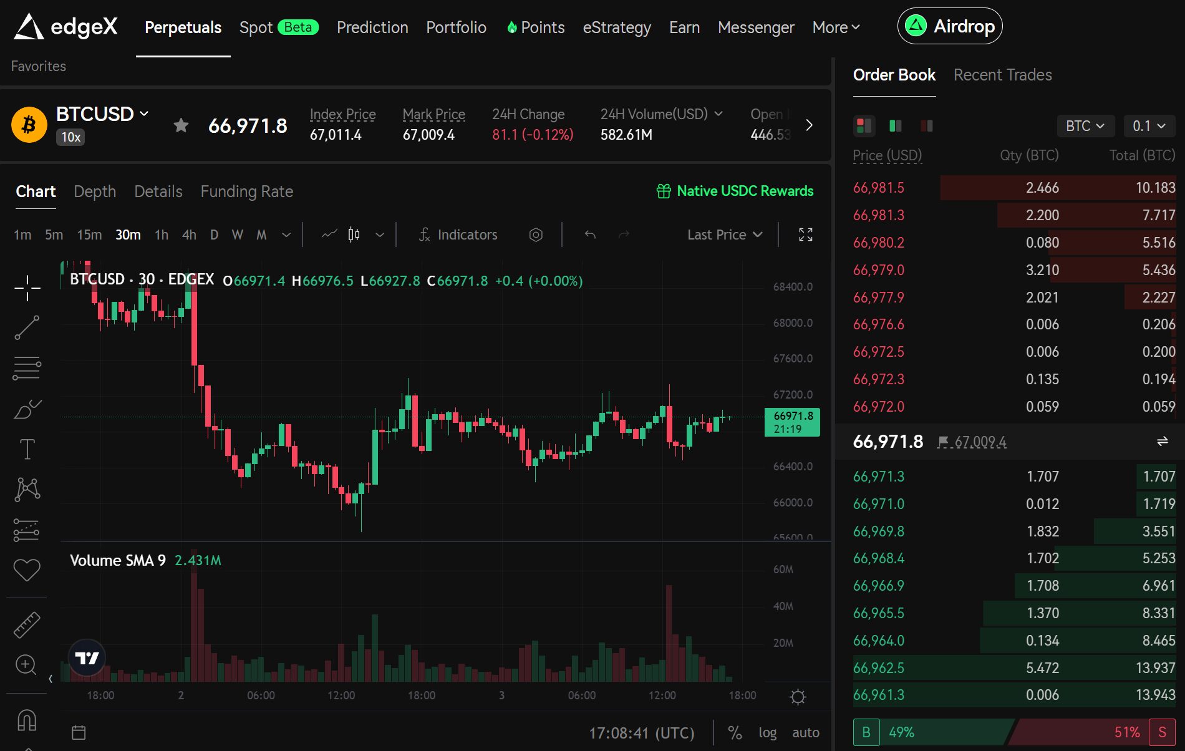This screenshot has width=1185, height=751.
Task: Open the Funding Rate tab
Action: pos(246,191)
